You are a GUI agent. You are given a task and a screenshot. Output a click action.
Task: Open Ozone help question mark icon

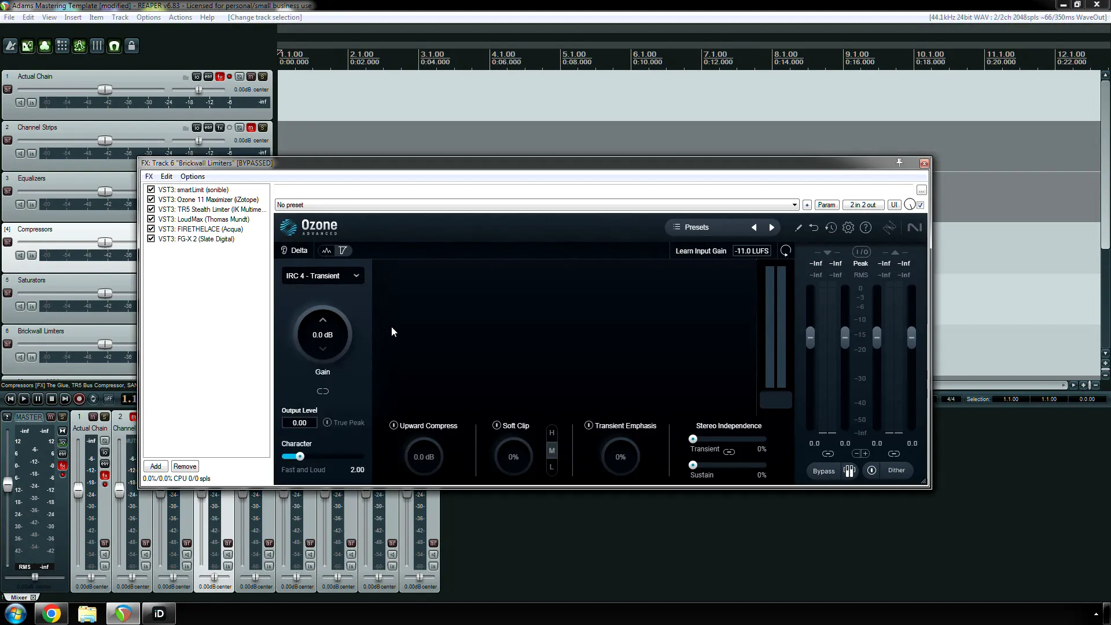[x=866, y=227]
